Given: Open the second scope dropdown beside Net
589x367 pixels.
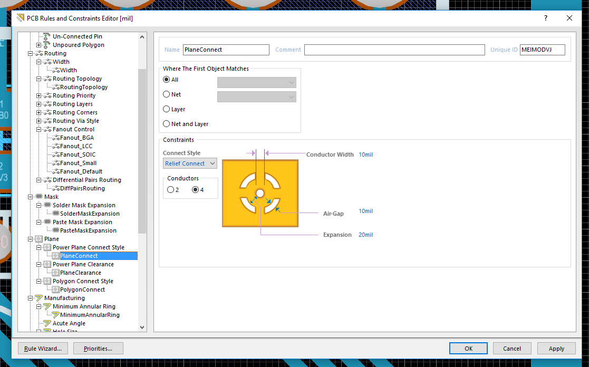Looking at the screenshot, I should pos(257,96).
